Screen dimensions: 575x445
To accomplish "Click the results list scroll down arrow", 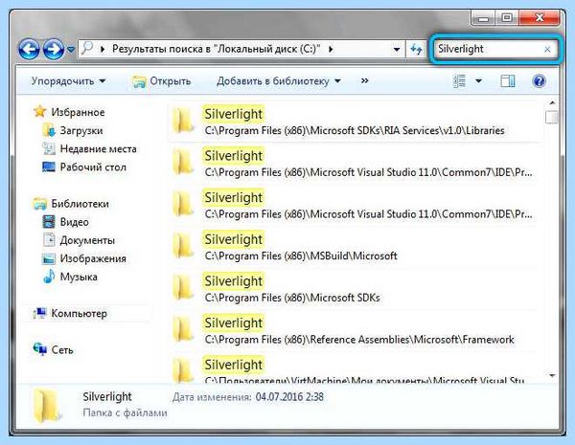I will [552, 375].
